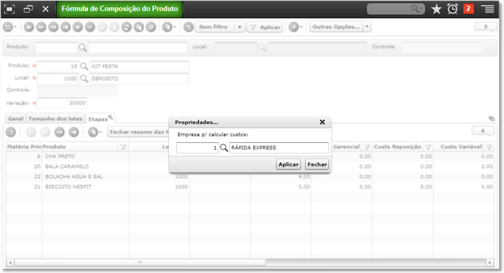This screenshot has width=504, height=273.
Task: Switch to the Geral tab
Action: [16, 119]
